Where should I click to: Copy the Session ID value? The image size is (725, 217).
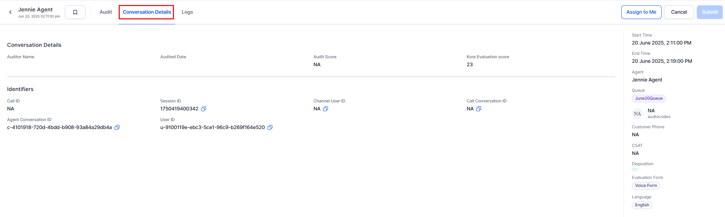pos(204,109)
